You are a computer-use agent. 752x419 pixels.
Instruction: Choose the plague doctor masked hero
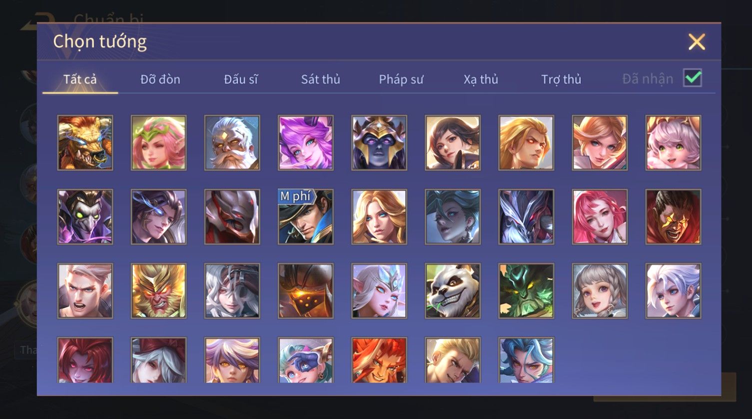click(85, 216)
